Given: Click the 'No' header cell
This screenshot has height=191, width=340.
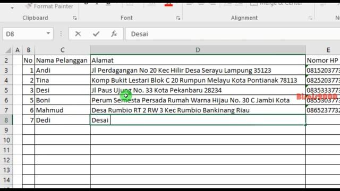Looking at the screenshot, I should click(28, 60).
